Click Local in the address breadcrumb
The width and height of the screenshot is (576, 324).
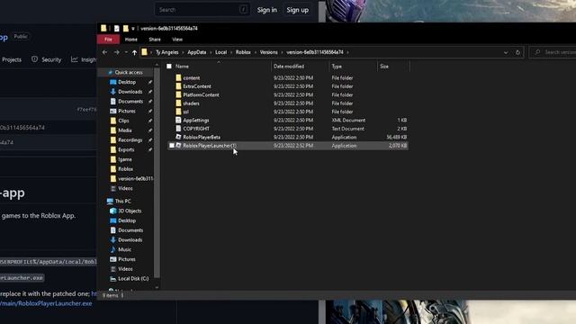pyautogui.click(x=220, y=52)
